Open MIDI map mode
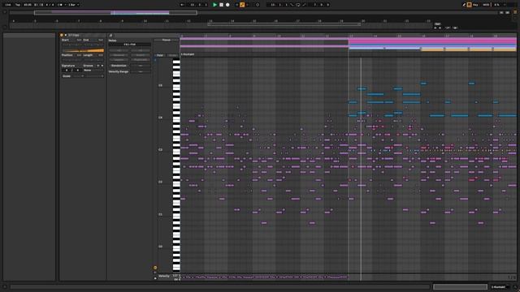The height and width of the screenshot is (292, 520). tap(486, 5)
